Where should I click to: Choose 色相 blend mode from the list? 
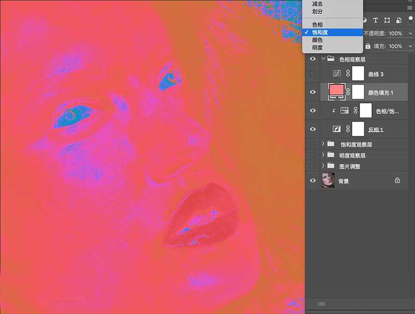coord(317,24)
